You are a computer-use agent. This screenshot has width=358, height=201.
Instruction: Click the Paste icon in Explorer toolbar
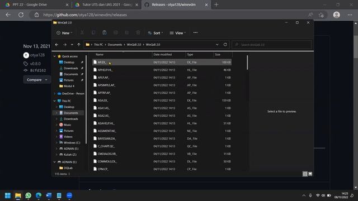[x=105, y=33]
